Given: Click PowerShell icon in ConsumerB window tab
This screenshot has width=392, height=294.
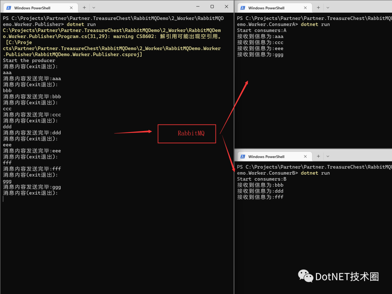Looking at the screenshot, I should point(243,156).
